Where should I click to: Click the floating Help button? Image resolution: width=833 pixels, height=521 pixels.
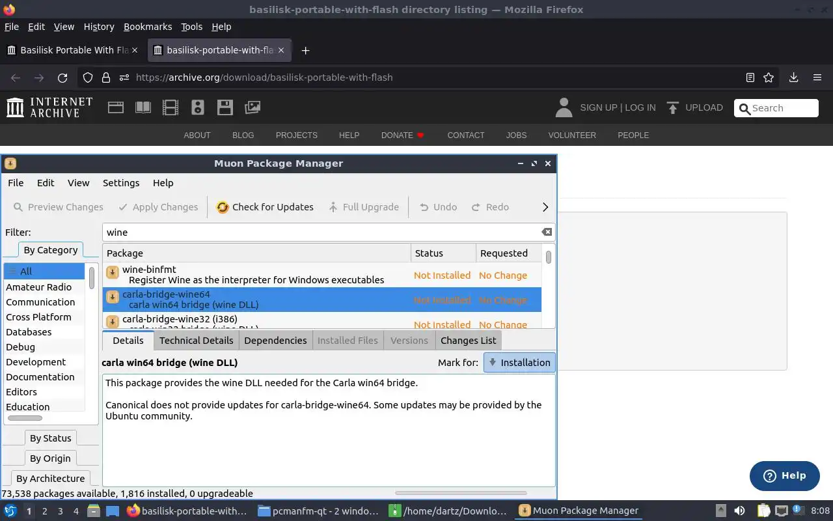784,476
